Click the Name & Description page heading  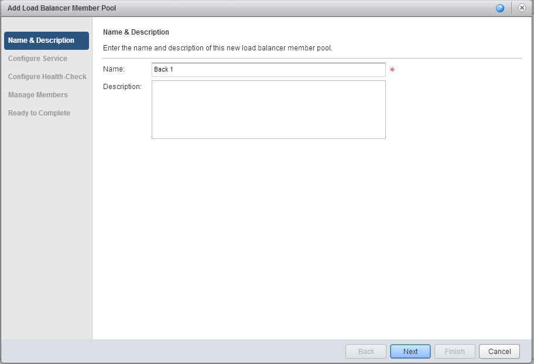(135, 32)
